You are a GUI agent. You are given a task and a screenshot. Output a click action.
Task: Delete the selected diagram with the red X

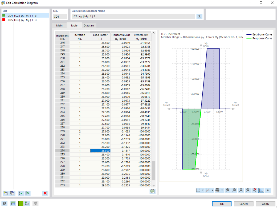[x=45, y=193]
